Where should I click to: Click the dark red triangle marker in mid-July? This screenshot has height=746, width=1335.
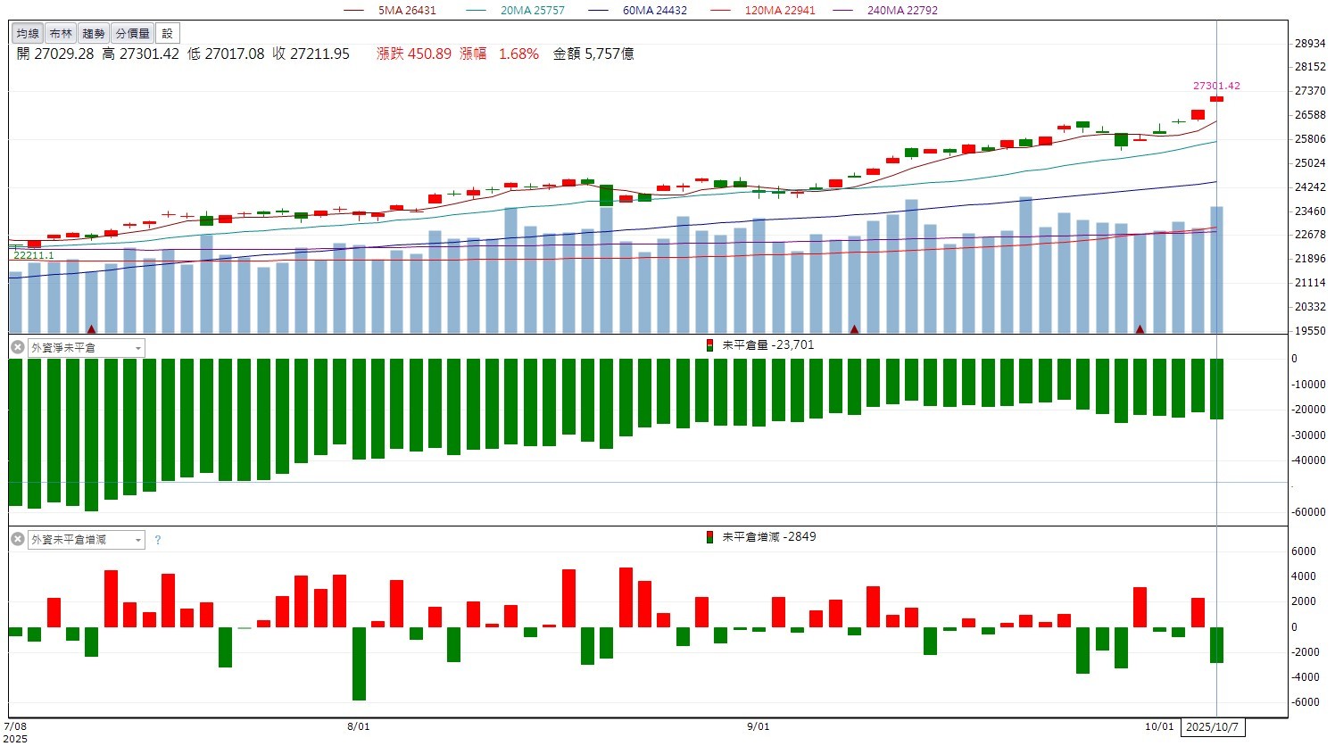click(x=91, y=329)
